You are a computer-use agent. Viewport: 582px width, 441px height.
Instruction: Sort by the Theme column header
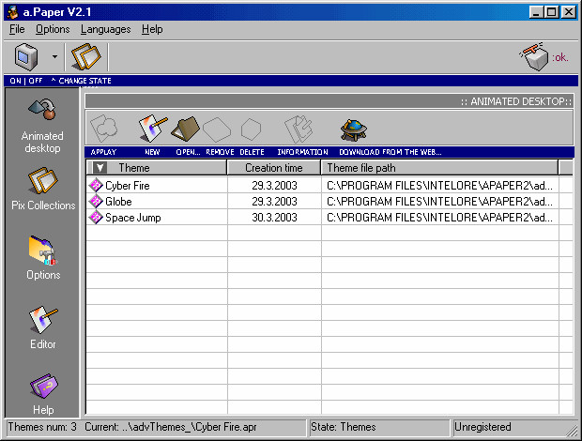coord(156,168)
